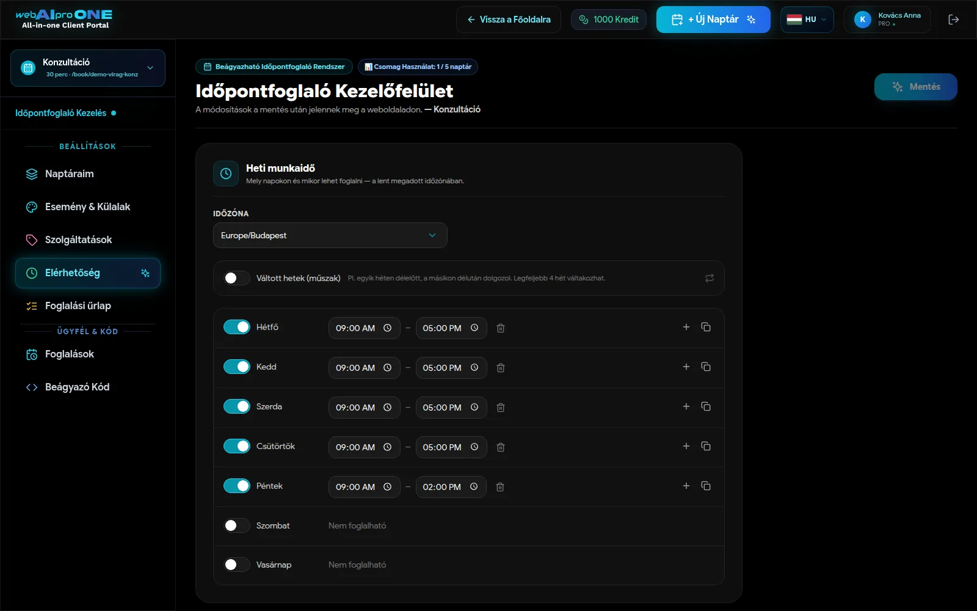Save changes with the Mentés button
The width and height of the screenshot is (977, 611).
tap(915, 87)
